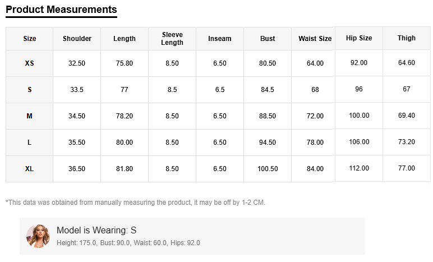Click the Waist Size column header
Viewport: 433px width, 262px height.
tap(315, 39)
